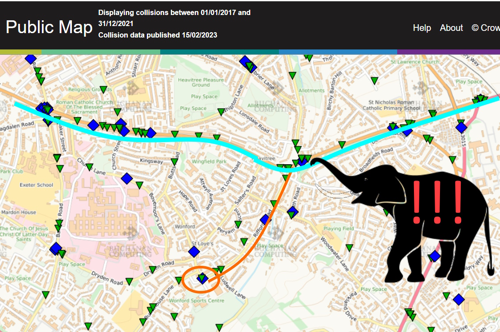Click the Lonsdale Road label
This screenshot has width=500, height=332.
254,121
